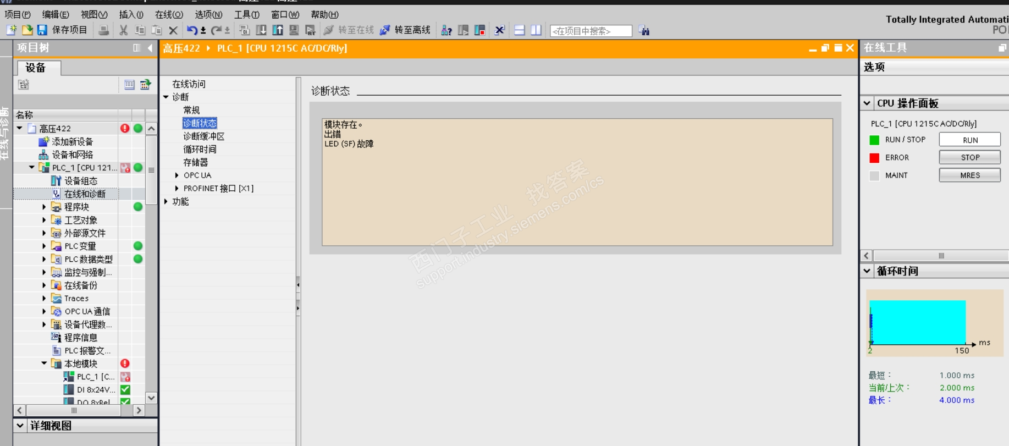The height and width of the screenshot is (446, 1009).
Task: Split editor space vertically
Action: tap(536, 30)
